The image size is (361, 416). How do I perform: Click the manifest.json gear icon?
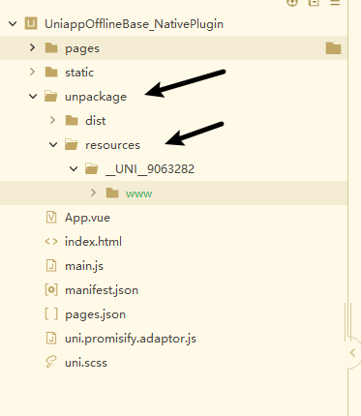[x=51, y=290]
